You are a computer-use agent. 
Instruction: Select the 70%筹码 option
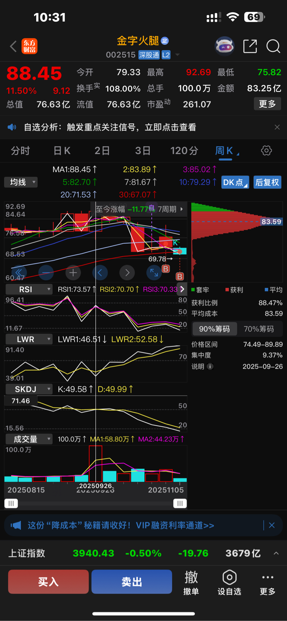(x=259, y=329)
